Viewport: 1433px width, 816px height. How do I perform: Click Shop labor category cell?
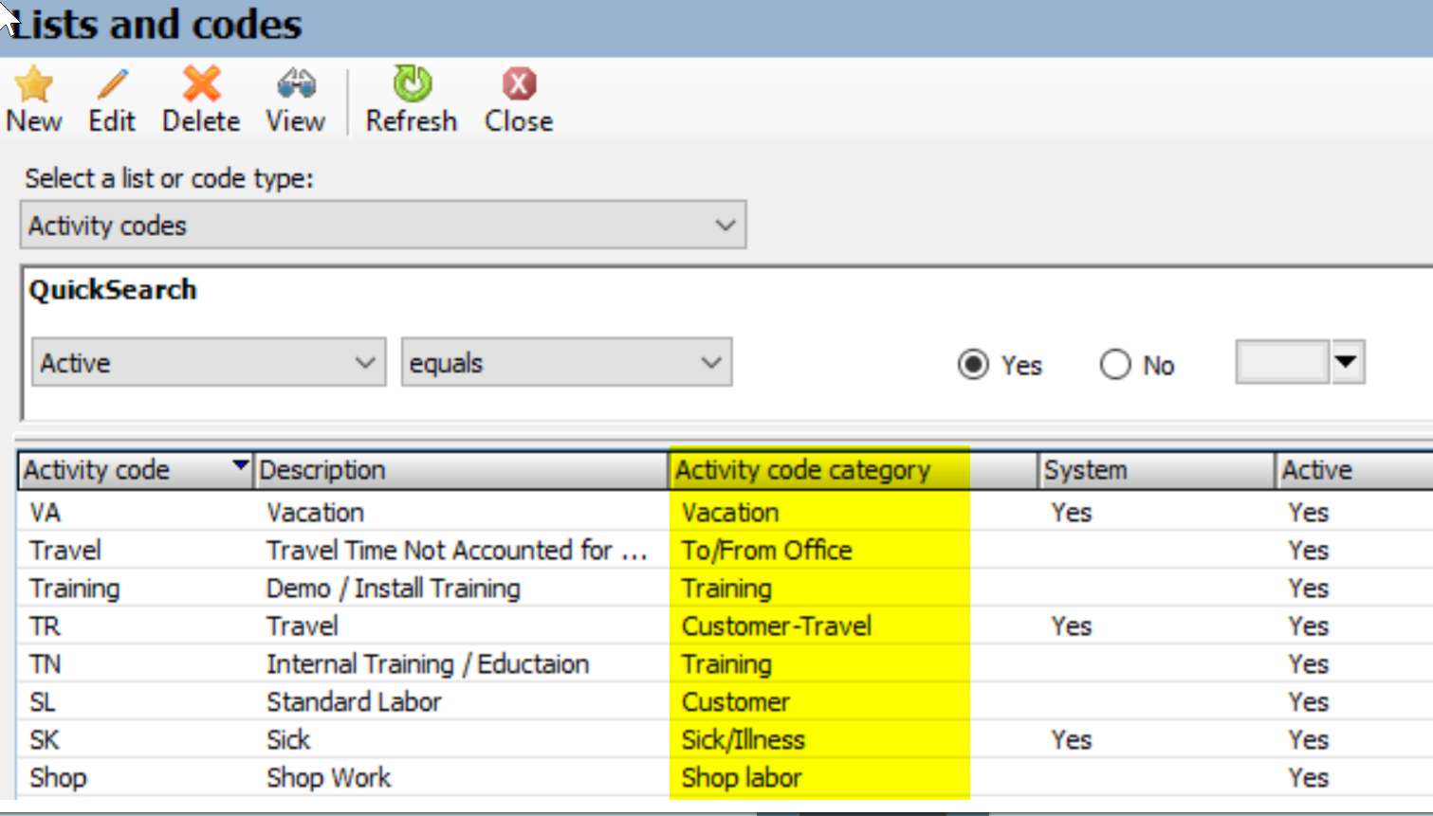coord(741,777)
